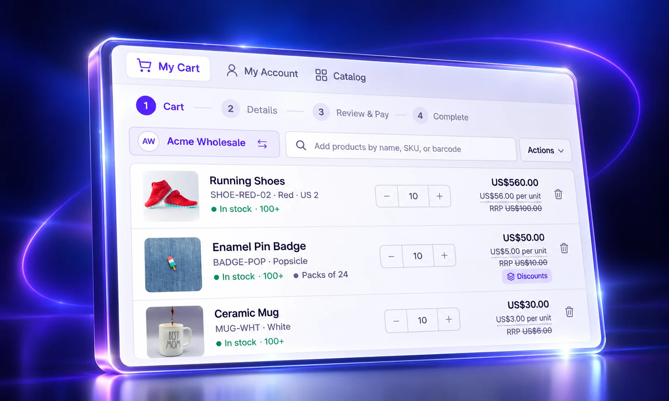Click US$3.00 per unit price
The width and height of the screenshot is (669, 401).
(524, 318)
